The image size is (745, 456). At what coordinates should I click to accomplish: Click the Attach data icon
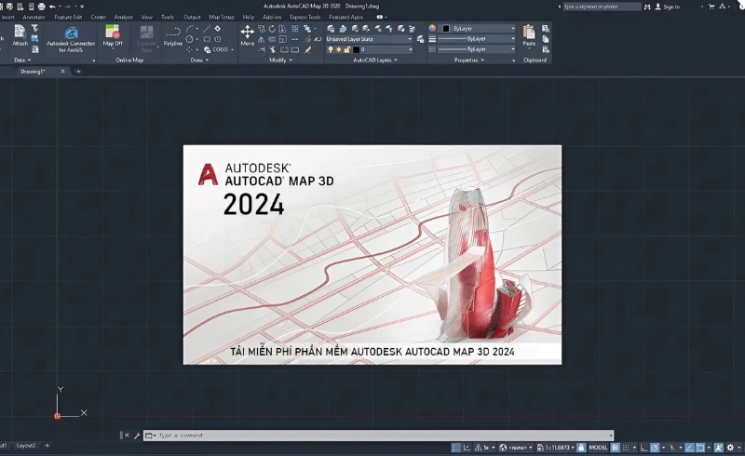point(20,32)
